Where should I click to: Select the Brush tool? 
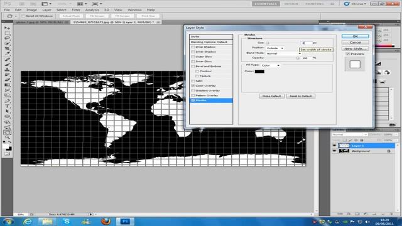[x=7, y=64]
